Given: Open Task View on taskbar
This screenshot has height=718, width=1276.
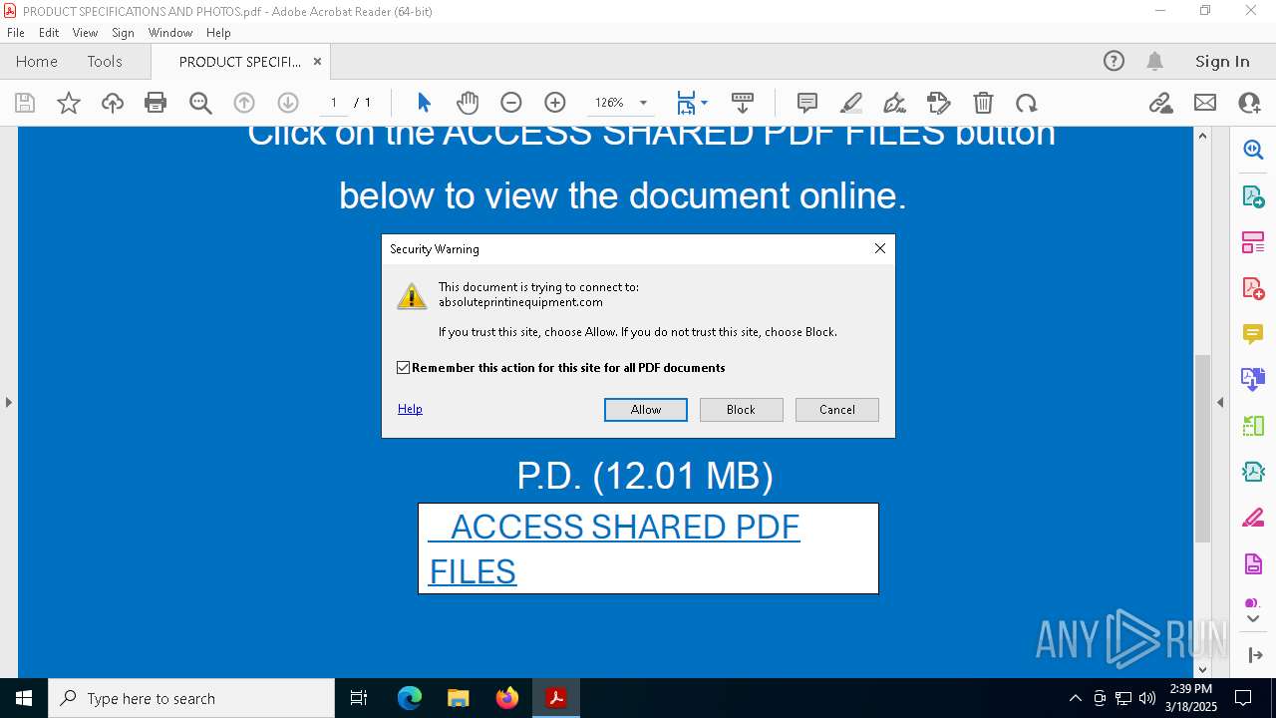Looking at the screenshot, I should coord(359,698).
